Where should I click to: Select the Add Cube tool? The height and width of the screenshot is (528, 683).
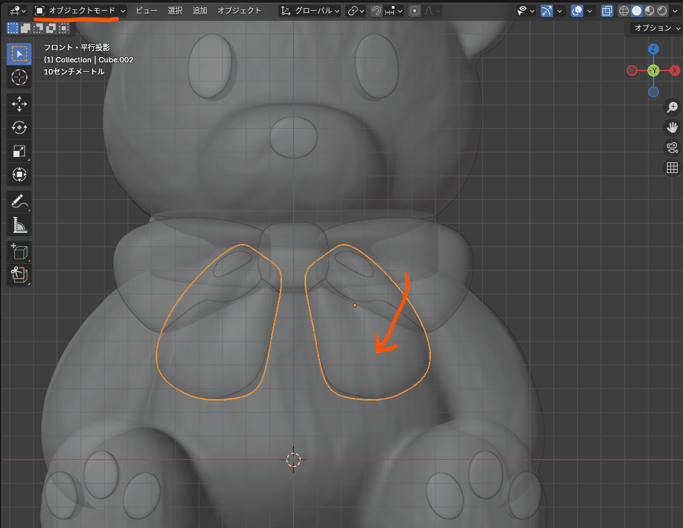coord(19,252)
